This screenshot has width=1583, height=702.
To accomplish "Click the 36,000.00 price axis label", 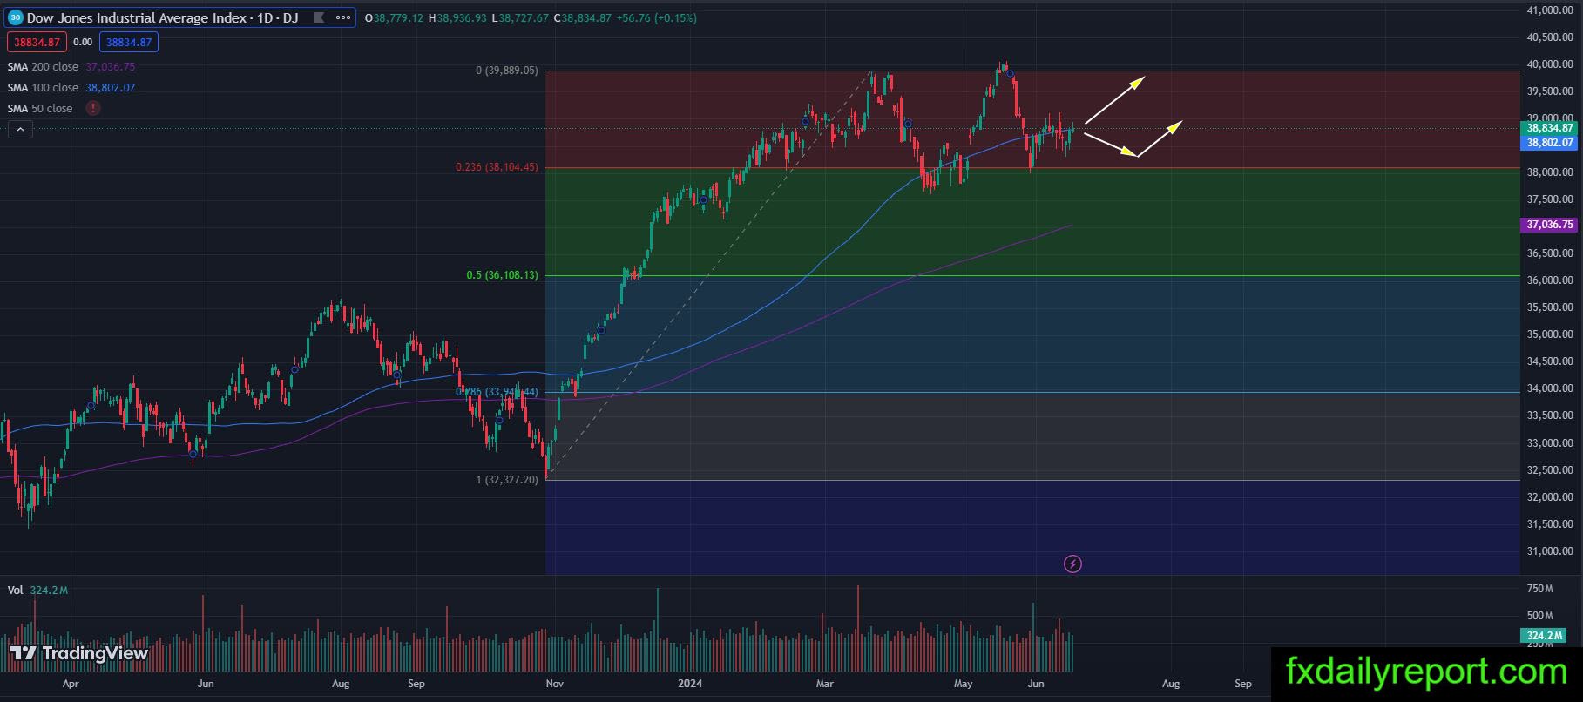I will point(1550,280).
